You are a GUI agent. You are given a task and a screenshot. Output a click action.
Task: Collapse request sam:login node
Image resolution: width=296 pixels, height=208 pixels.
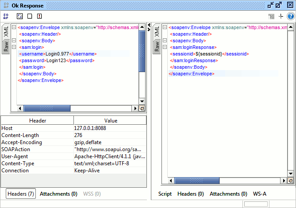(14, 47)
